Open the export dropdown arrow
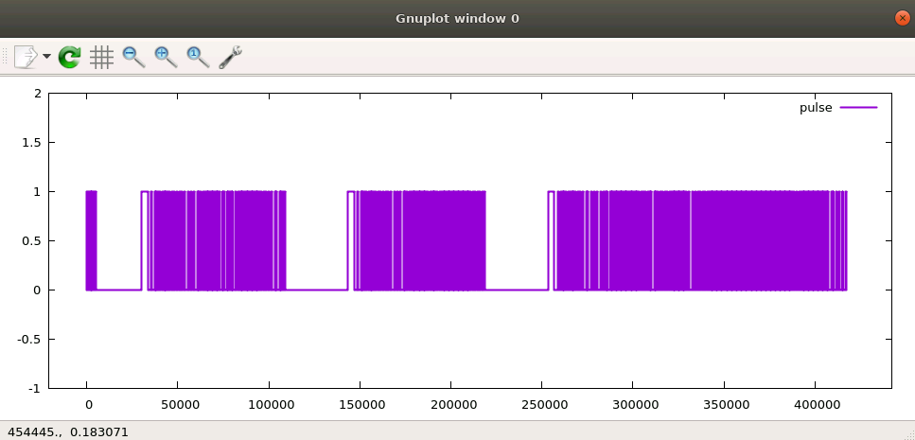Image resolution: width=915 pixels, height=440 pixels. coord(46,57)
